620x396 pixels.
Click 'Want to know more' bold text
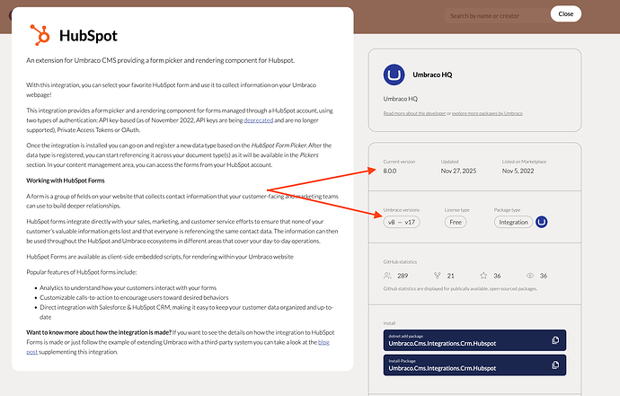pos(99,332)
